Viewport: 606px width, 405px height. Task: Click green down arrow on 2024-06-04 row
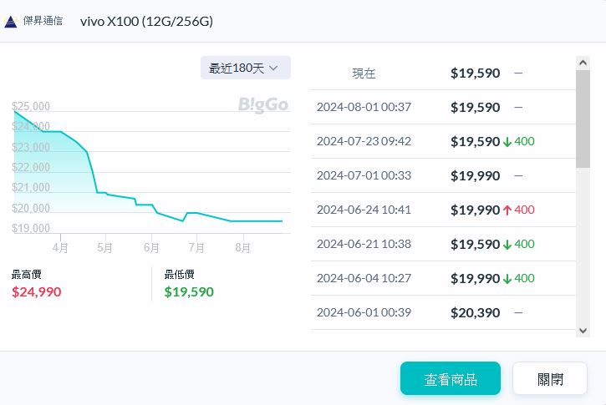click(507, 279)
